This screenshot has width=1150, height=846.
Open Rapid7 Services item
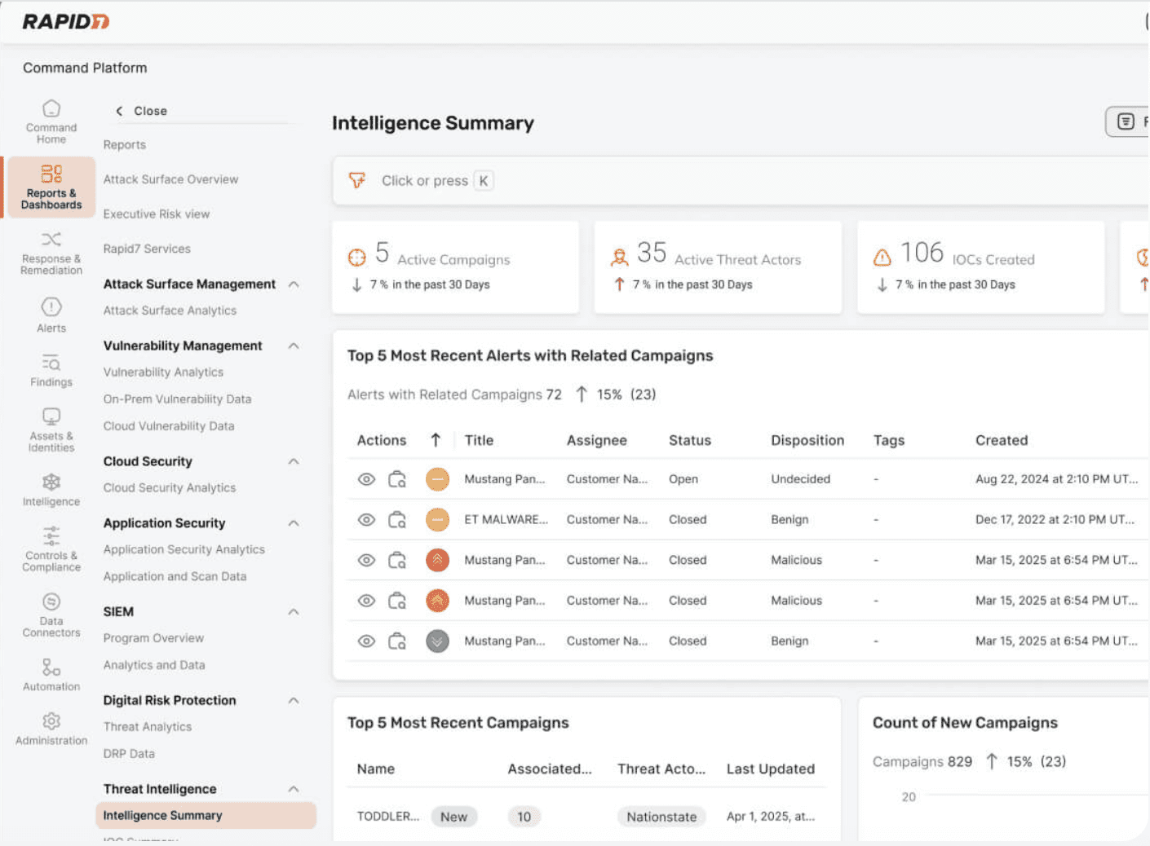(147, 249)
